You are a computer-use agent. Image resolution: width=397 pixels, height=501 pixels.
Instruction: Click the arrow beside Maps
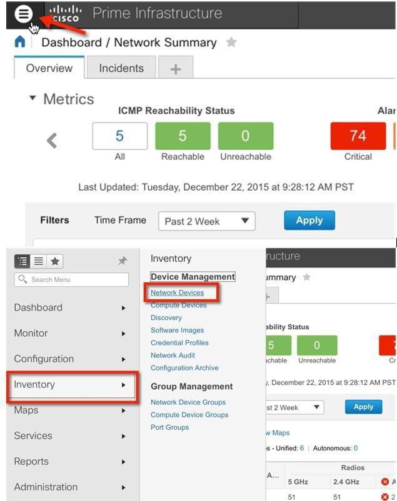coord(124,410)
